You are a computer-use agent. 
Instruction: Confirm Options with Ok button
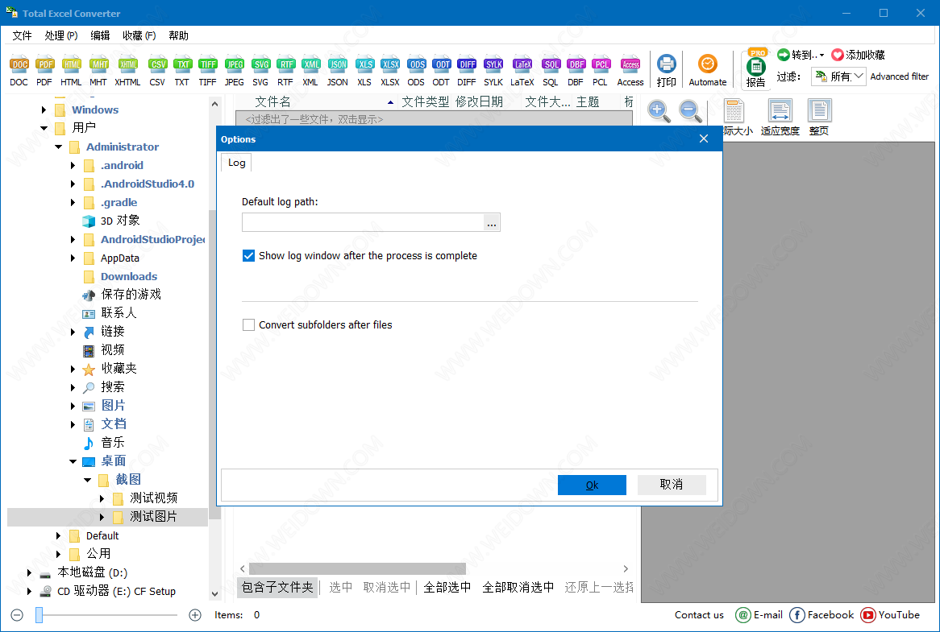pyautogui.click(x=592, y=485)
